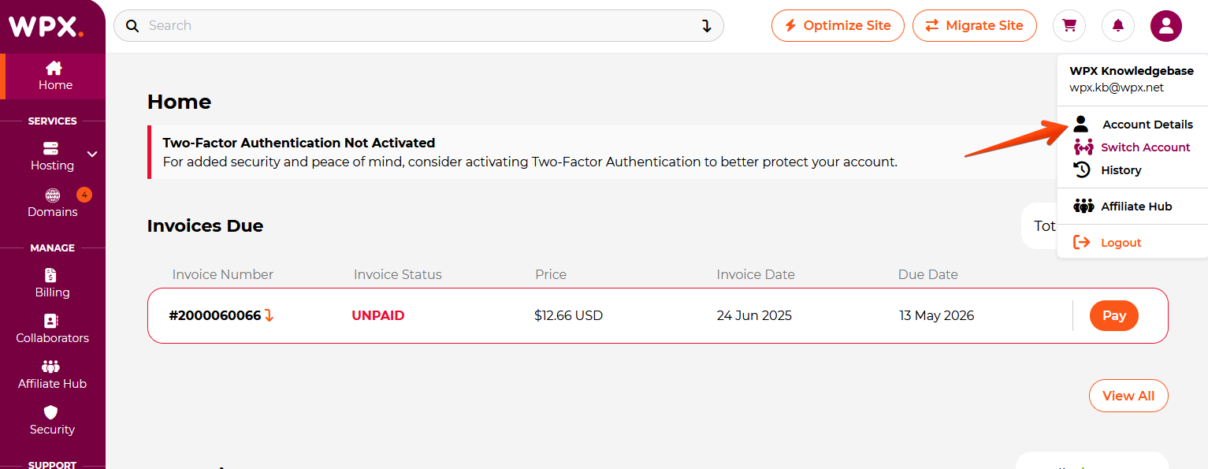Open Billing from the sidebar

pyautogui.click(x=53, y=283)
